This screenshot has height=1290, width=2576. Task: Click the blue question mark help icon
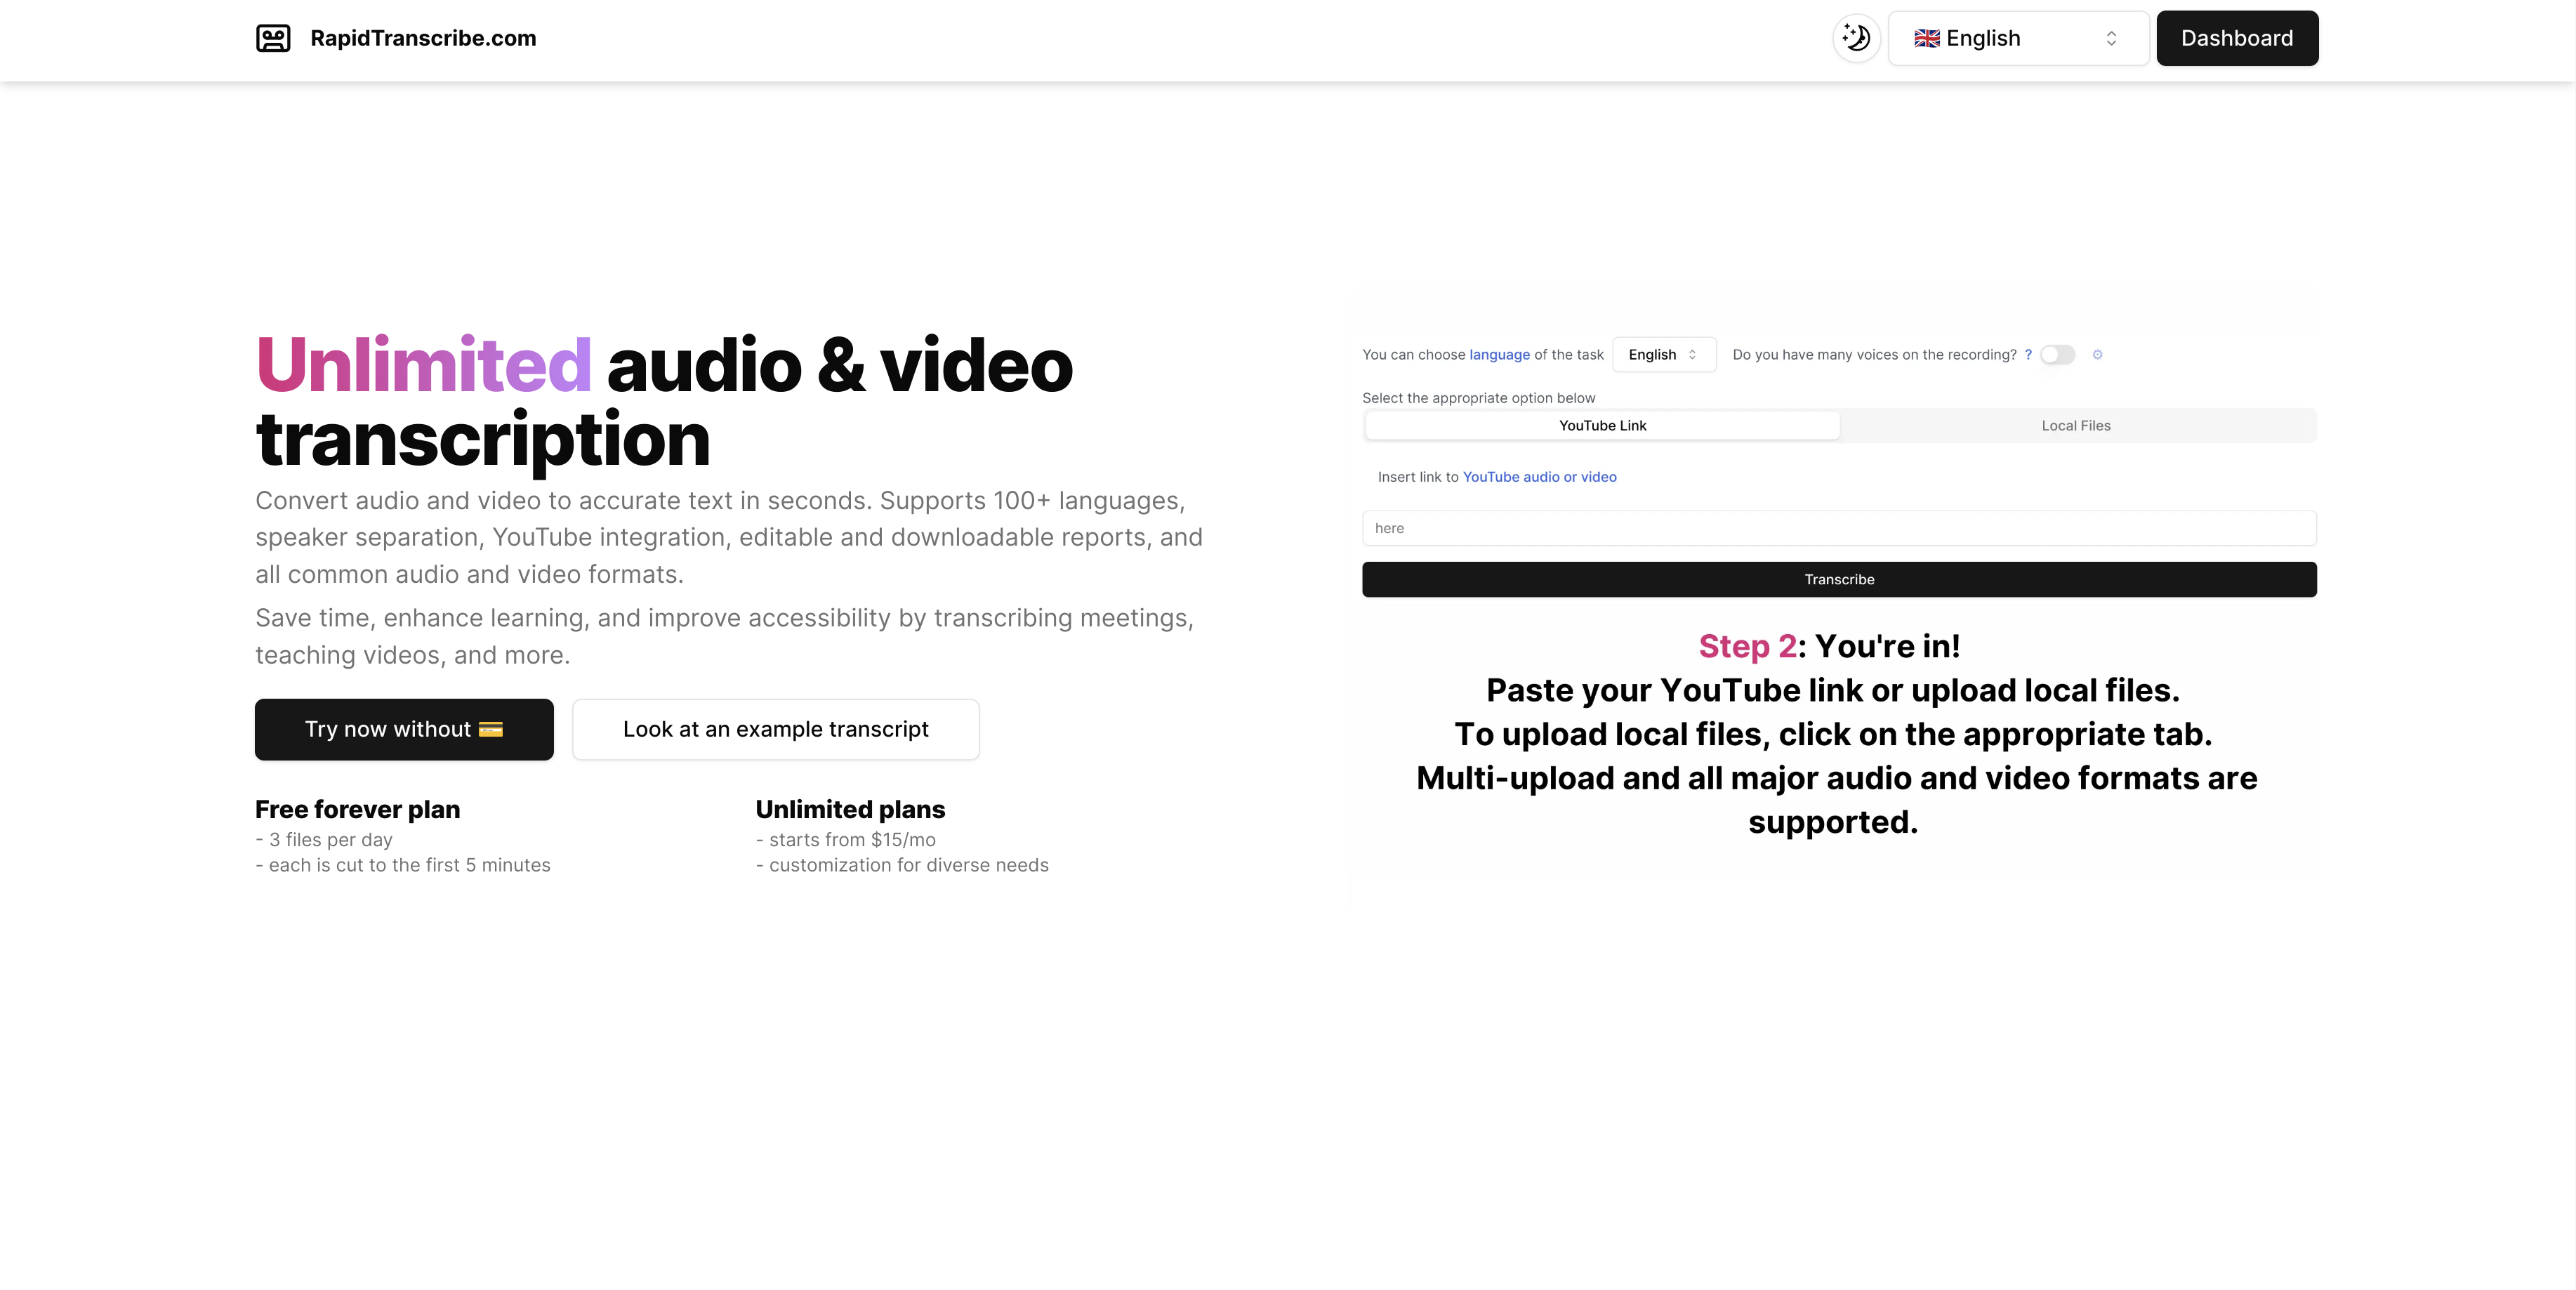2028,354
